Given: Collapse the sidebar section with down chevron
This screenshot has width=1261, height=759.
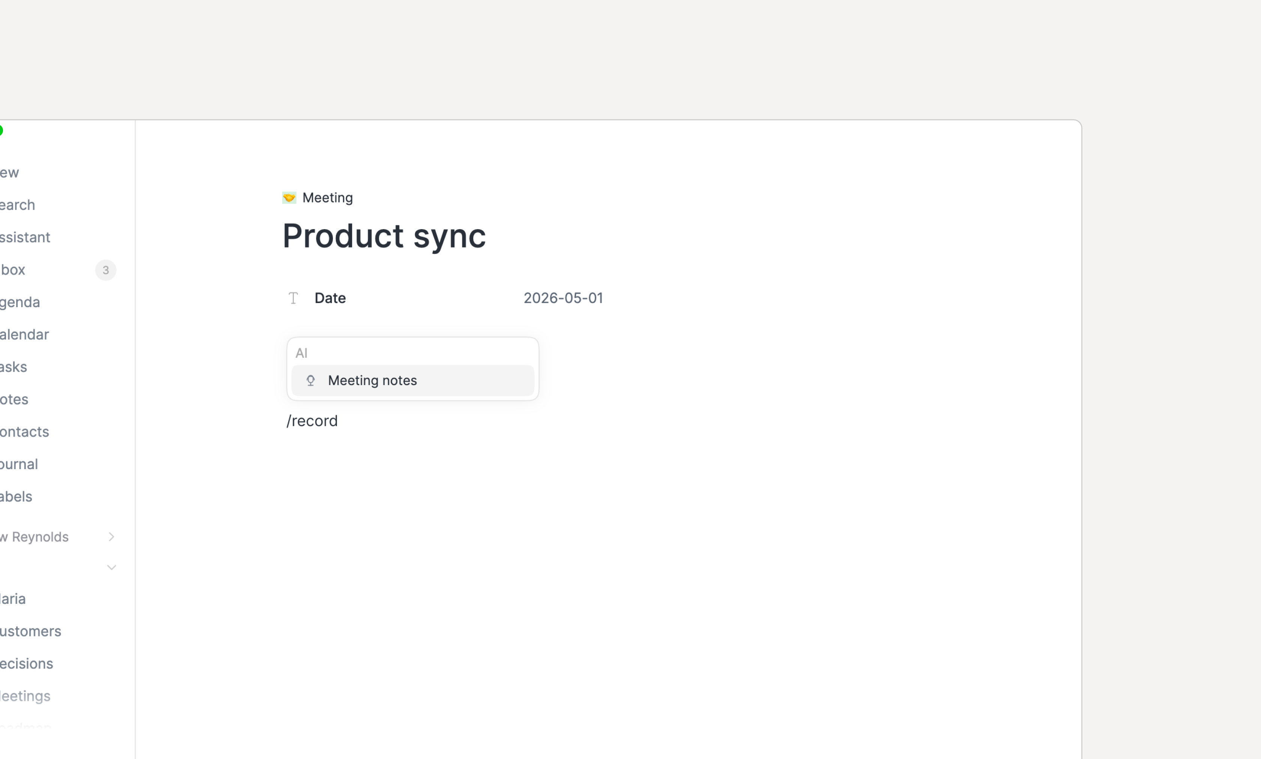Looking at the screenshot, I should click(111, 568).
